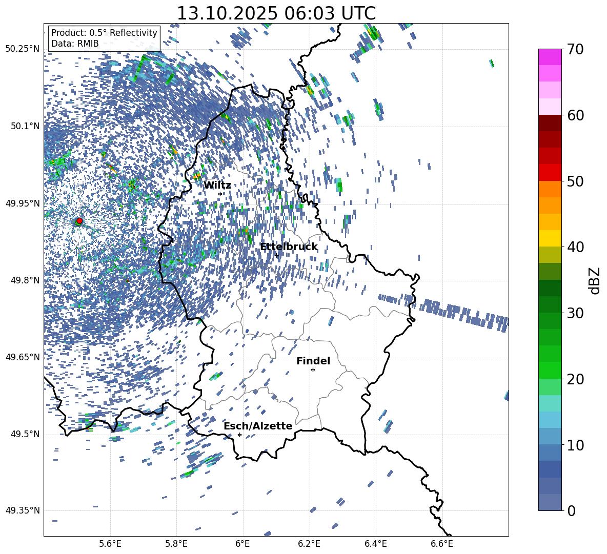This screenshot has width=607, height=554.
Task: Click the 49.95°N latitude label
Action: point(23,203)
